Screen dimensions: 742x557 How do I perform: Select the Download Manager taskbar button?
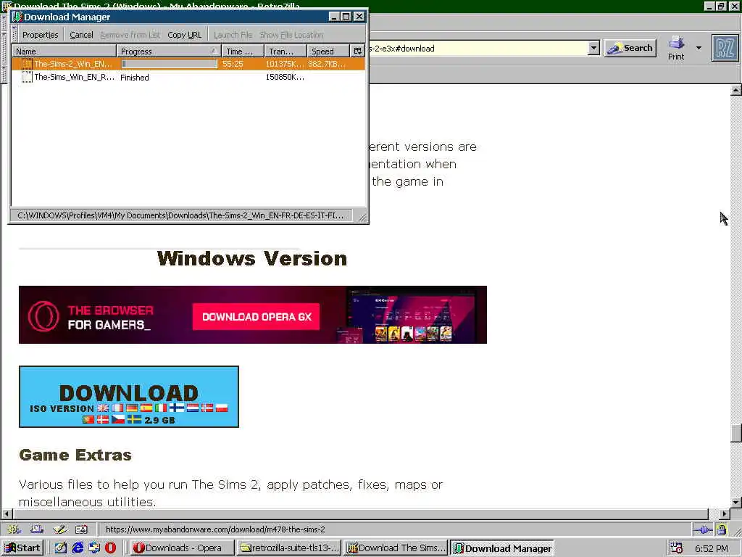click(502, 548)
